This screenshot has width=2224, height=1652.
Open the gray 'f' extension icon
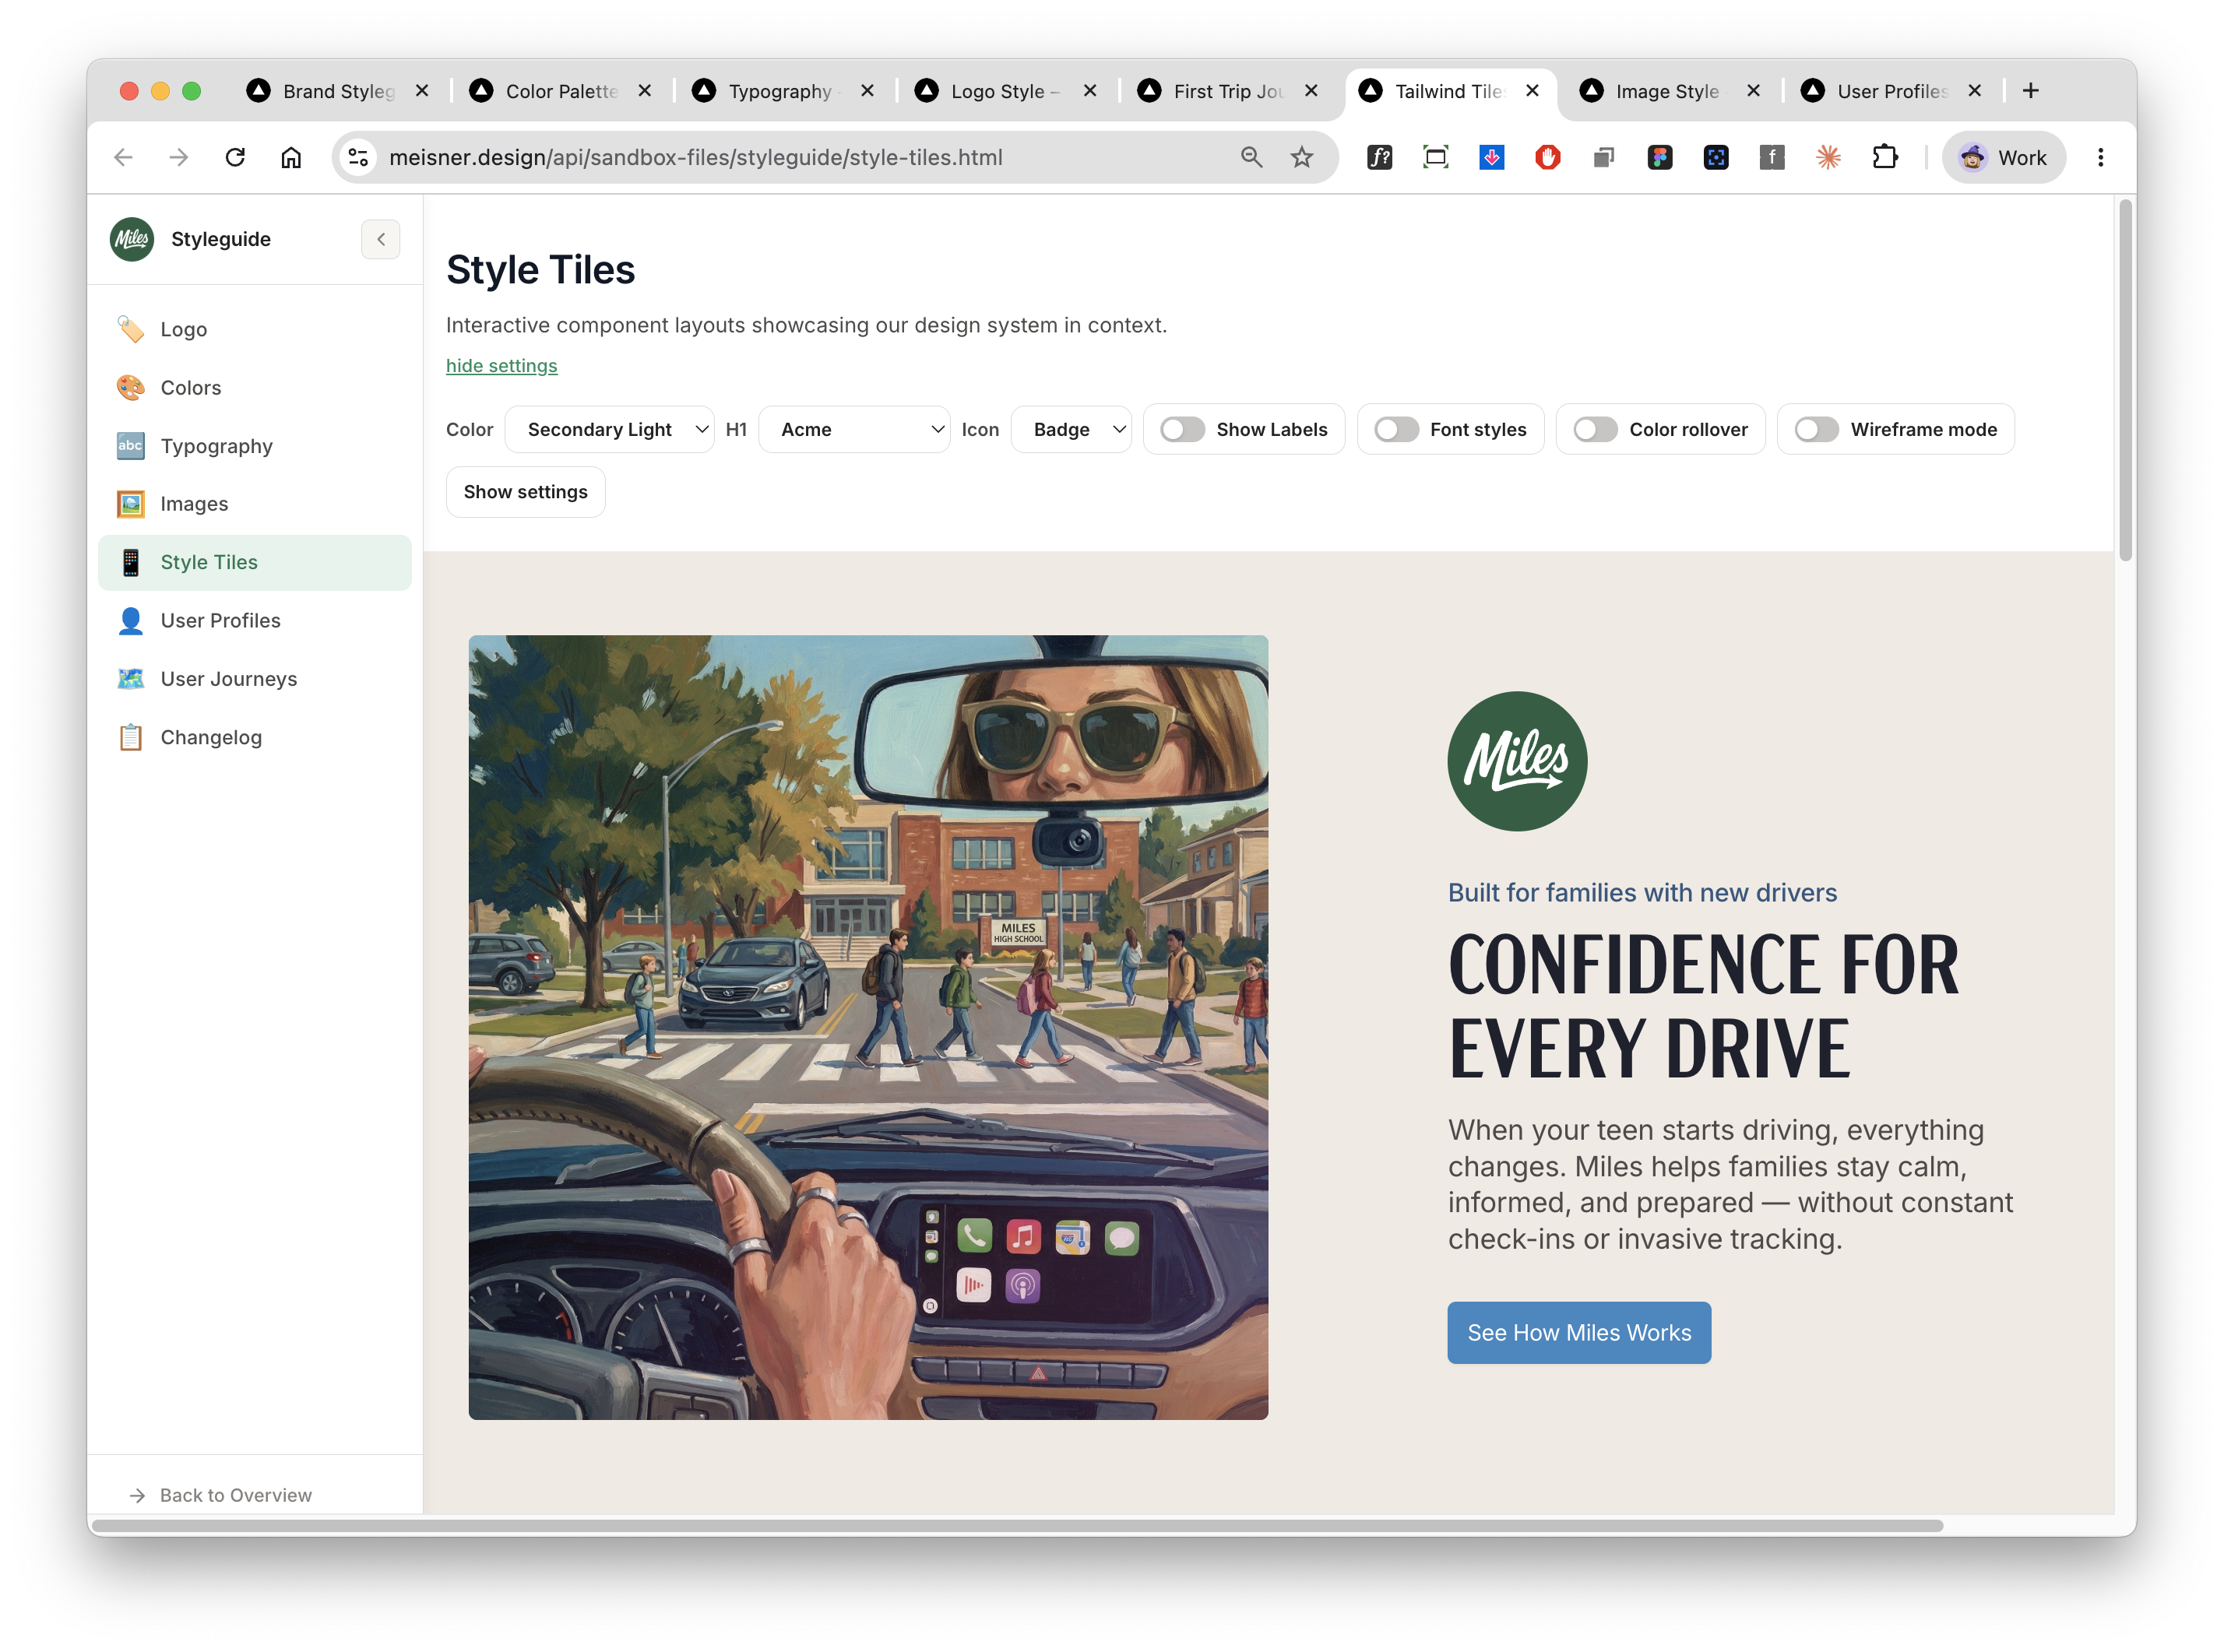click(1771, 157)
